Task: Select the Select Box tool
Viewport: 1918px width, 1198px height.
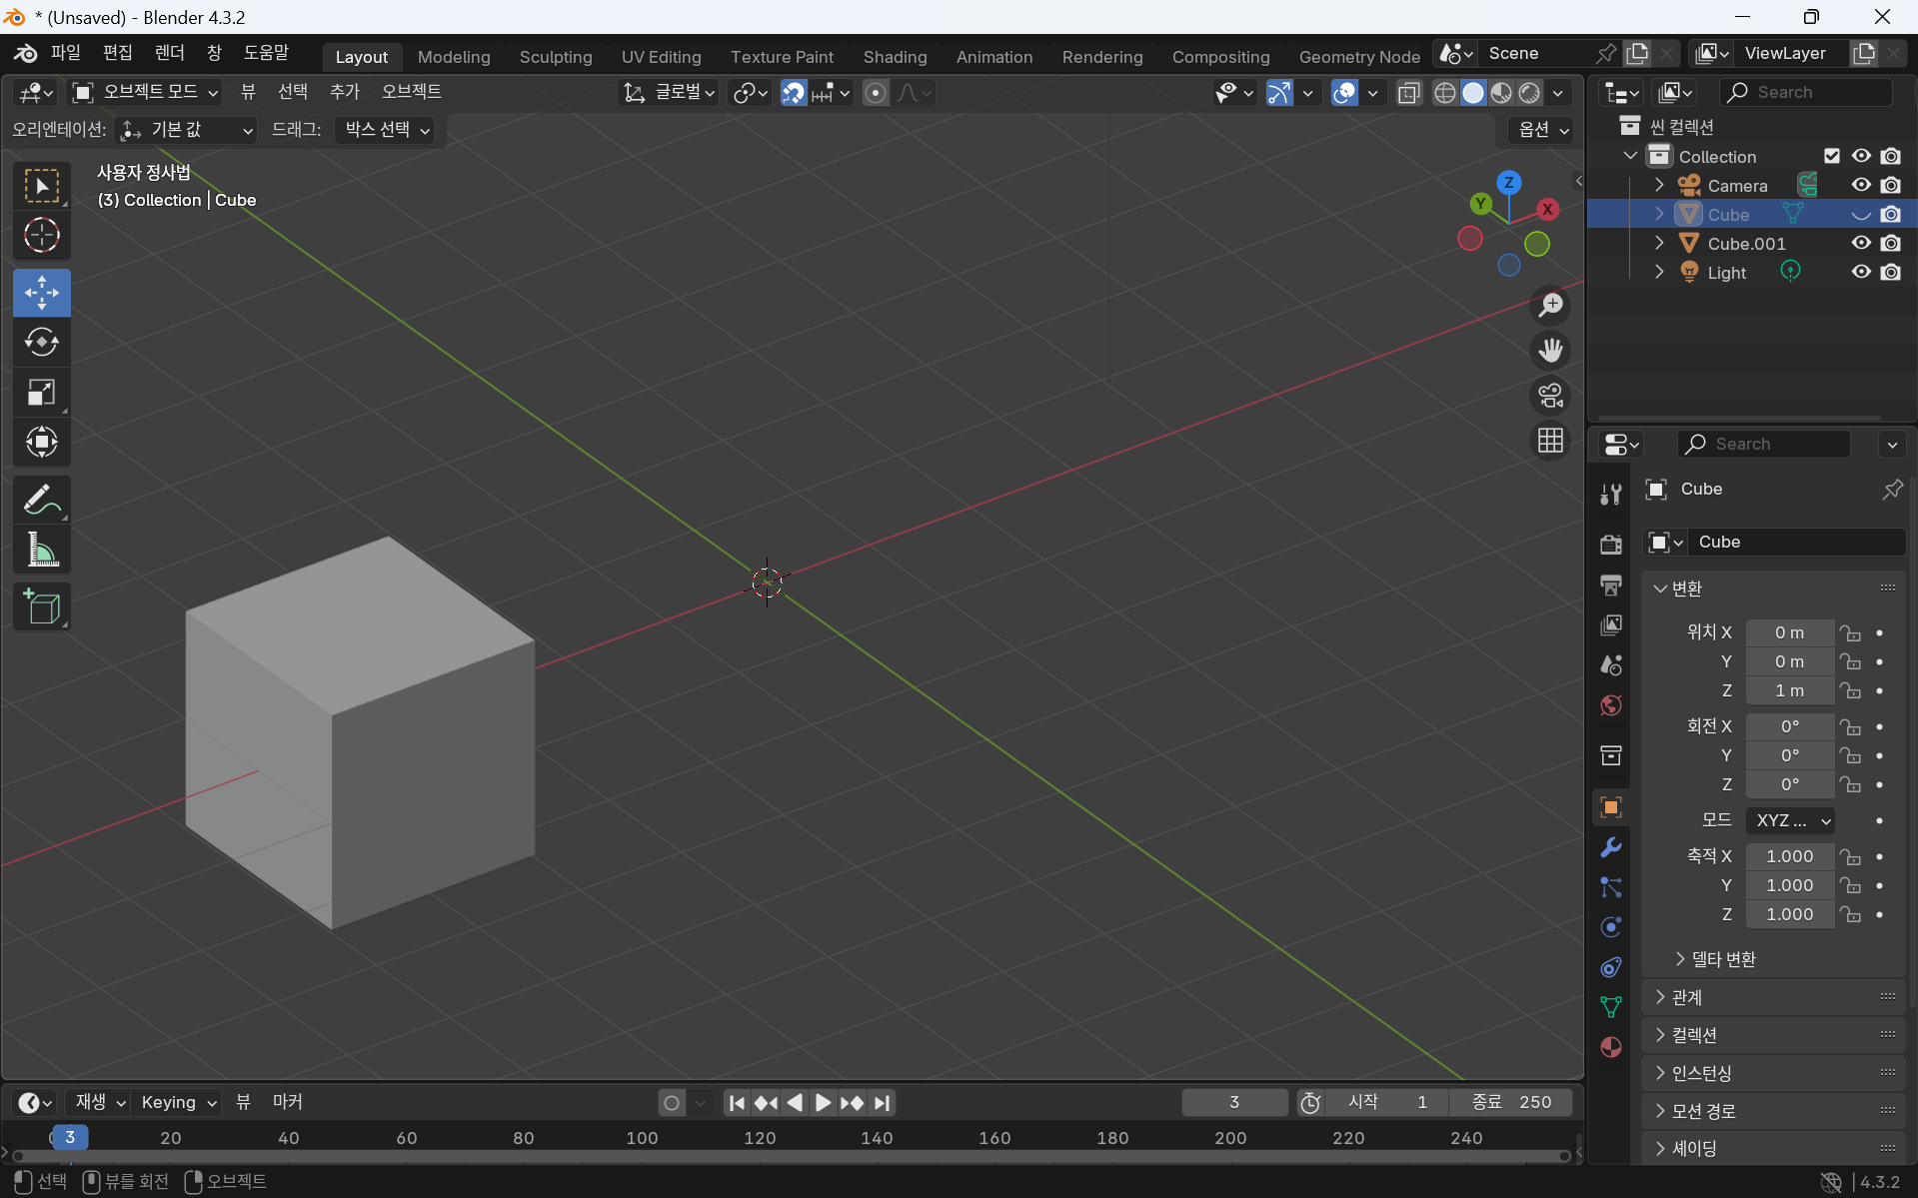Action: pos(42,186)
